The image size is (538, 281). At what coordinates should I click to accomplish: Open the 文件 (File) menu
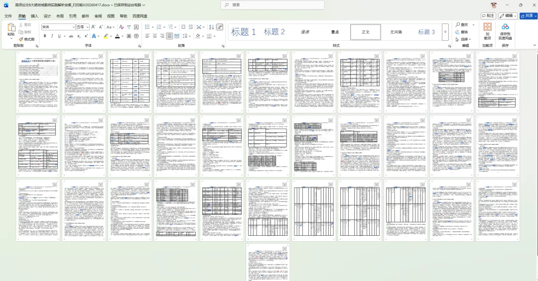click(x=8, y=16)
